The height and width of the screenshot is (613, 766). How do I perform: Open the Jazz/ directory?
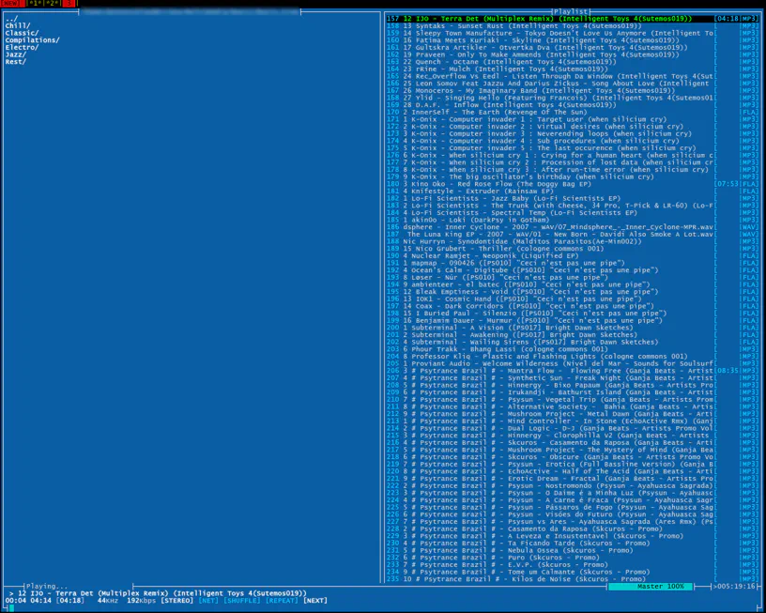pyautogui.click(x=16, y=54)
